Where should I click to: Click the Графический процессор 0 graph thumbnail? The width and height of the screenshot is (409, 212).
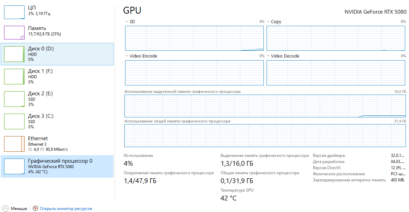pyautogui.click(x=14, y=166)
